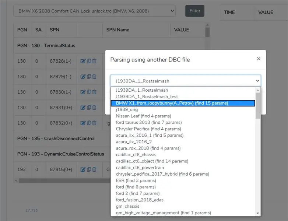Copy SPN 87832 row
The height and width of the screenshot is (221, 288).
click(89, 123)
